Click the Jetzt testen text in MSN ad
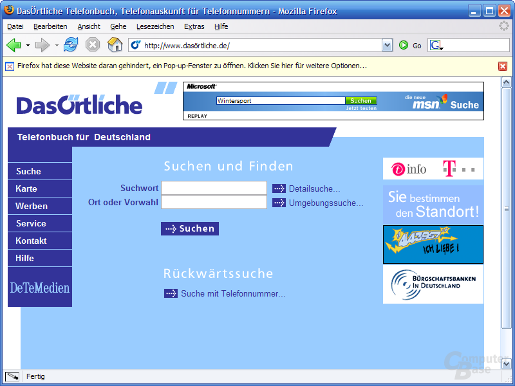515x386 pixels. [361, 108]
